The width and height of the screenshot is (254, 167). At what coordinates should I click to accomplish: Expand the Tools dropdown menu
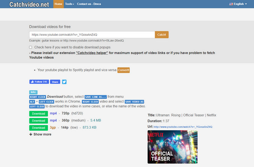tap(70, 4)
